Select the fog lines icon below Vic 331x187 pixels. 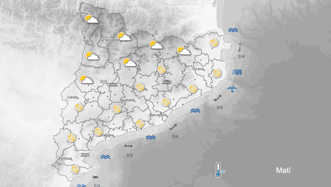(x=167, y=83)
